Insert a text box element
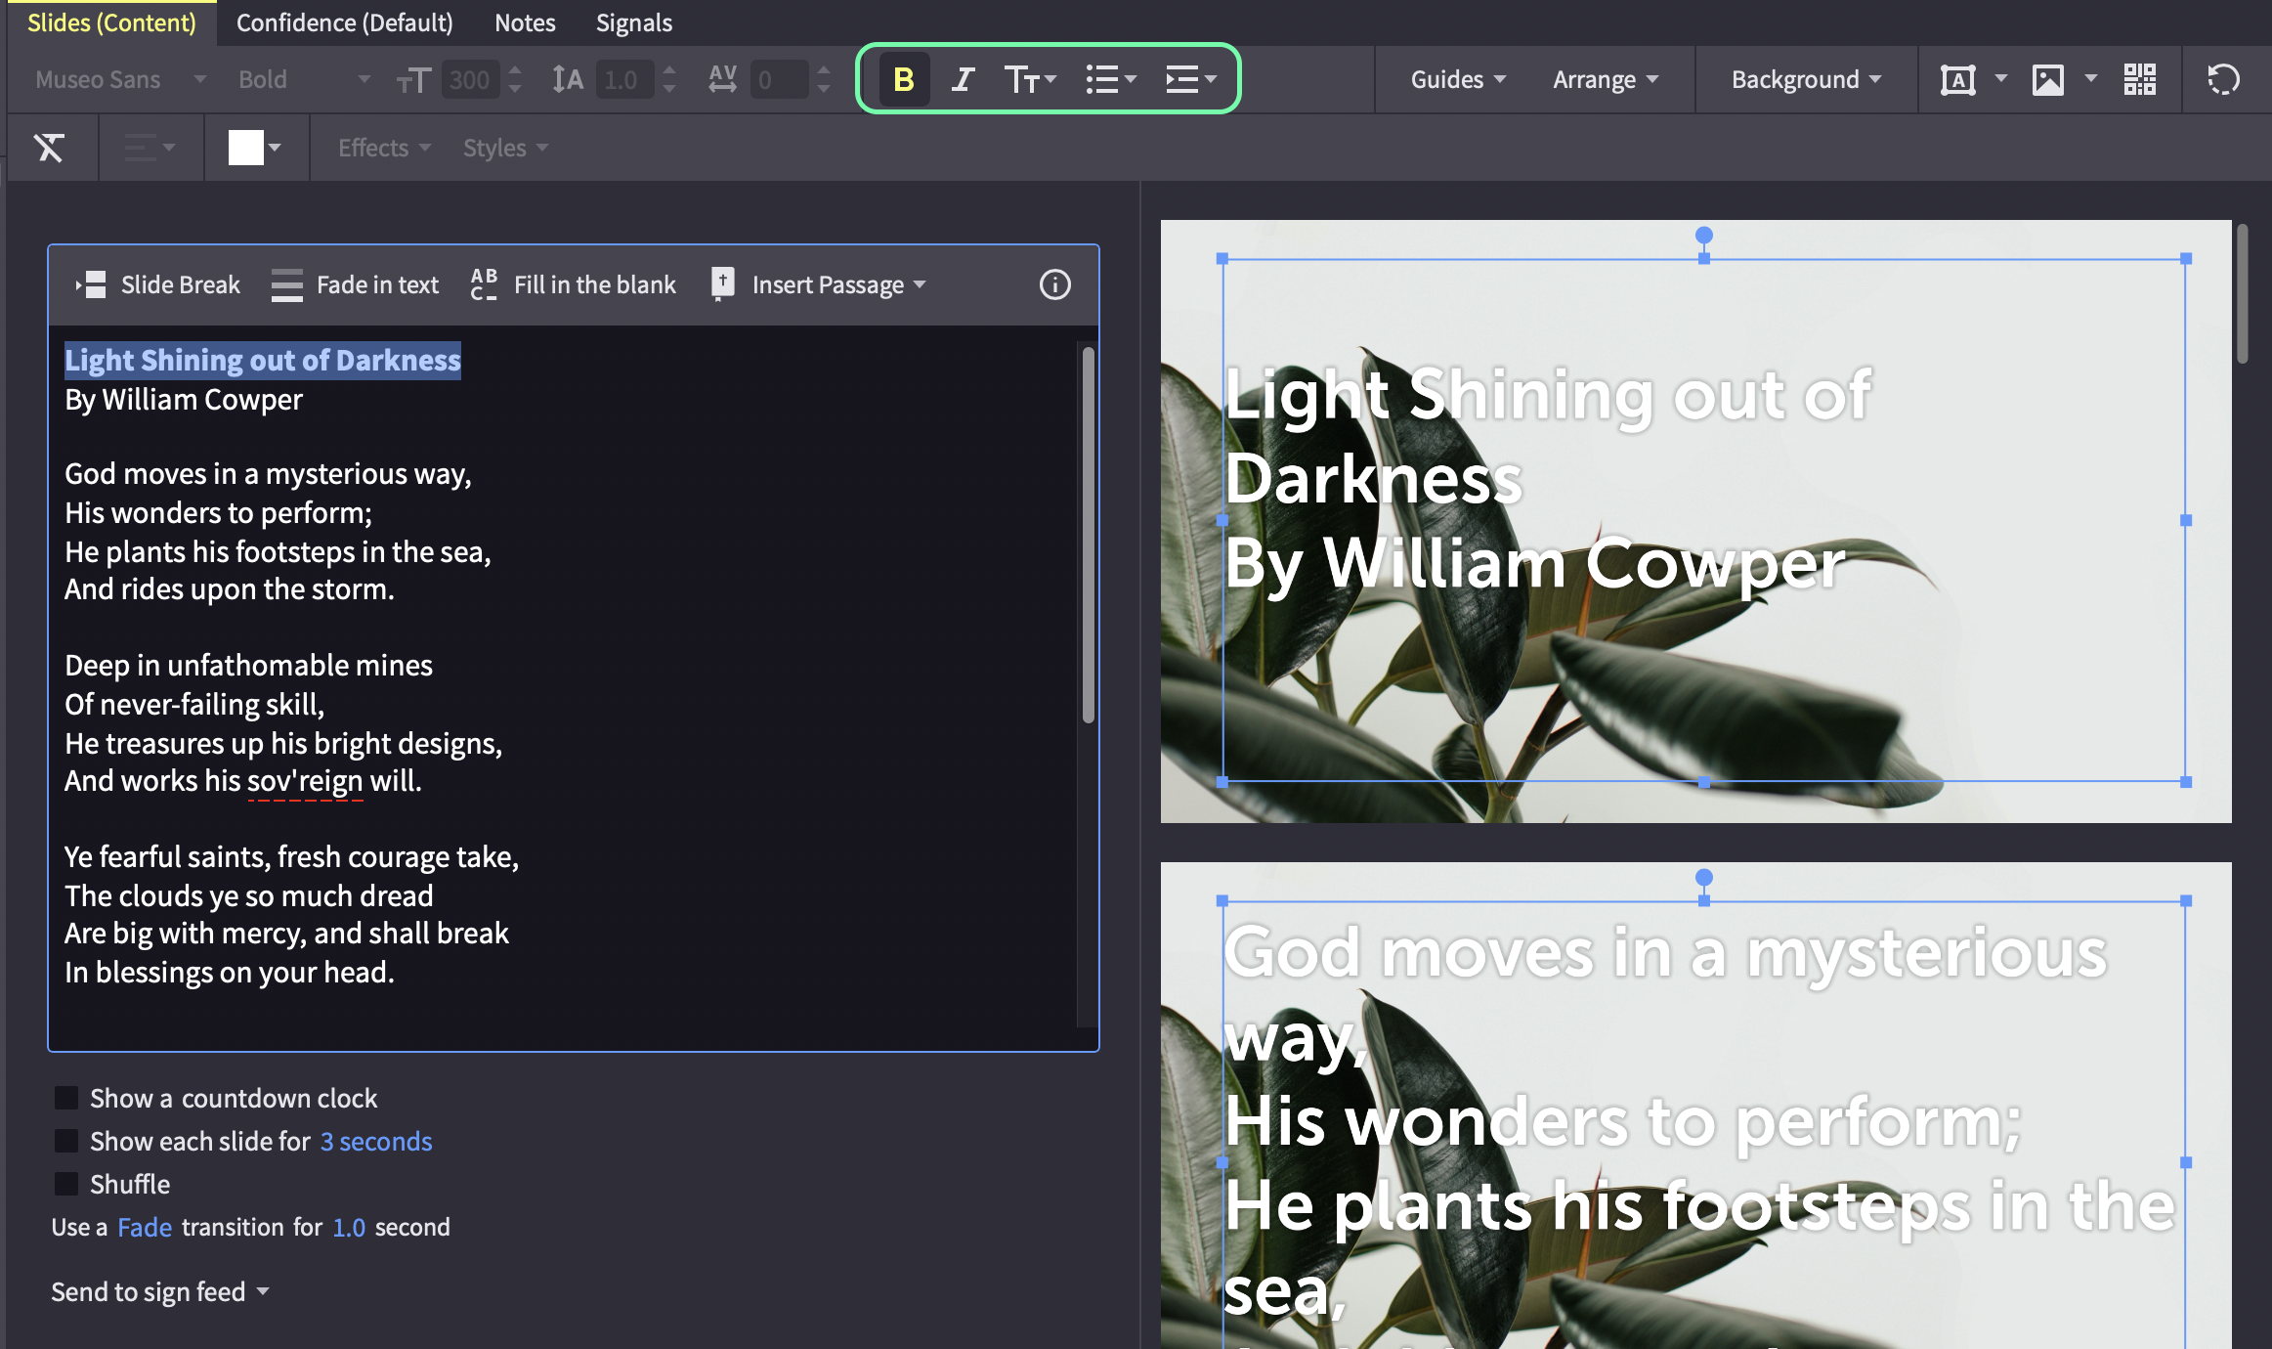Screen dimensions: 2272x1349 pos(1957,79)
